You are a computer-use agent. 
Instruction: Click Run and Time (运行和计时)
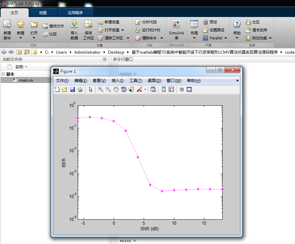[x=148, y=30]
